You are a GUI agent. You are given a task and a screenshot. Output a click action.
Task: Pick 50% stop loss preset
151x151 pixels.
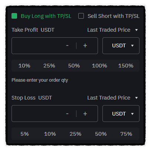coord(101,134)
